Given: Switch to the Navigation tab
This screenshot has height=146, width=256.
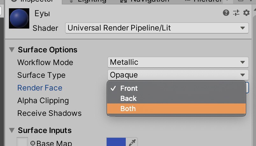Looking at the screenshot, I should coord(145,1).
